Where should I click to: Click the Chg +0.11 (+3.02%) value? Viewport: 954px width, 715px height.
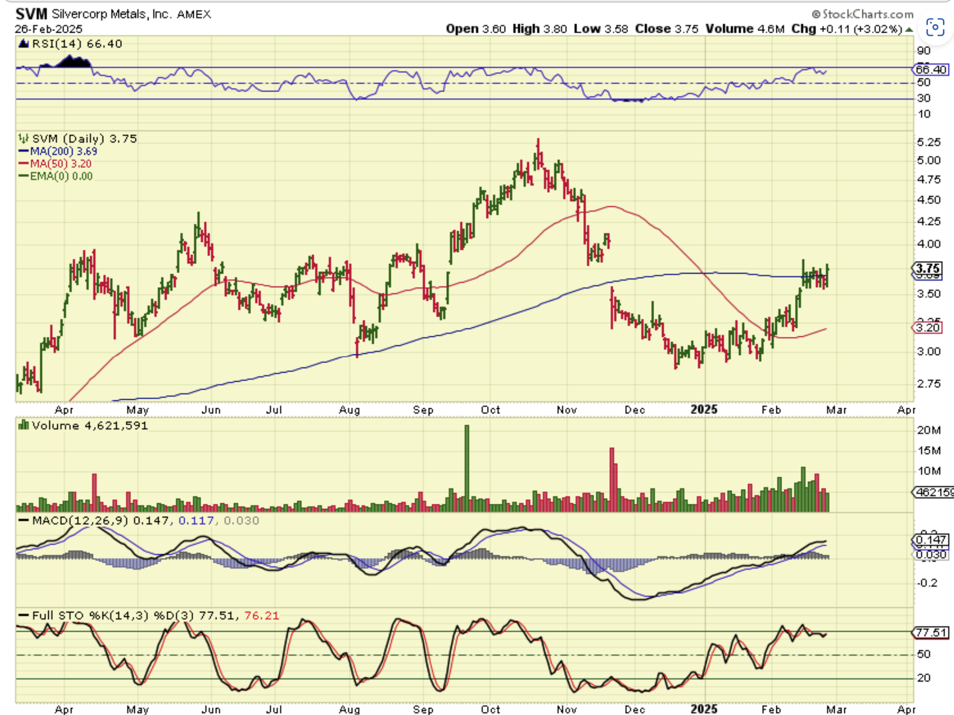847,29
